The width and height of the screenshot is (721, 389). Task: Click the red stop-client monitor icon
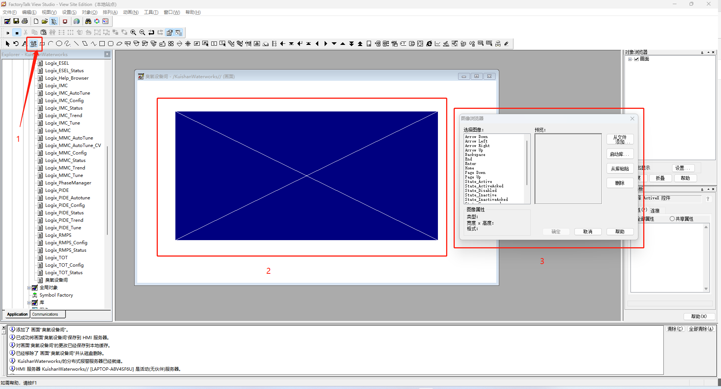click(x=65, y=21)
